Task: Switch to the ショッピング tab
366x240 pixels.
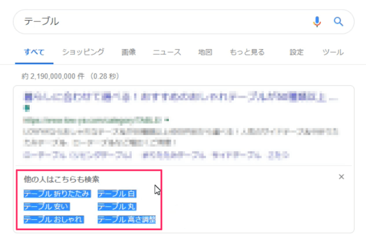Action: pyautogui.click(x=83, y=52)
